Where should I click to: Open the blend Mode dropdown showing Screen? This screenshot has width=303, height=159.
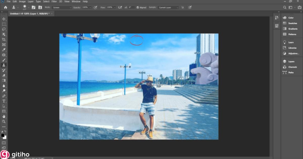61,7
